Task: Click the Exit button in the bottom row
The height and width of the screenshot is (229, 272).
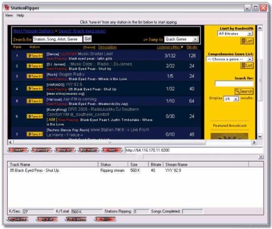Action: (105, 219)
